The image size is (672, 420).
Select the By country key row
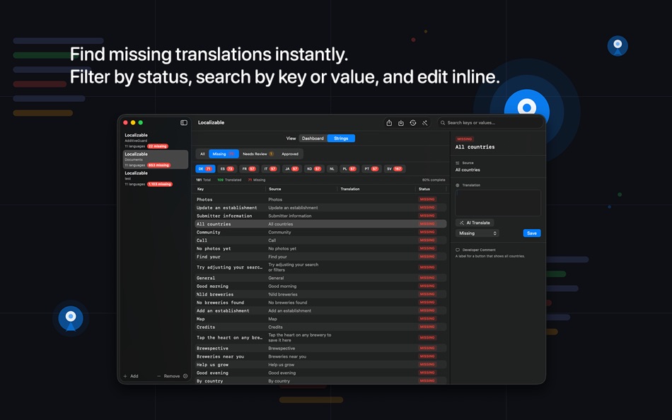click(320, 380)
